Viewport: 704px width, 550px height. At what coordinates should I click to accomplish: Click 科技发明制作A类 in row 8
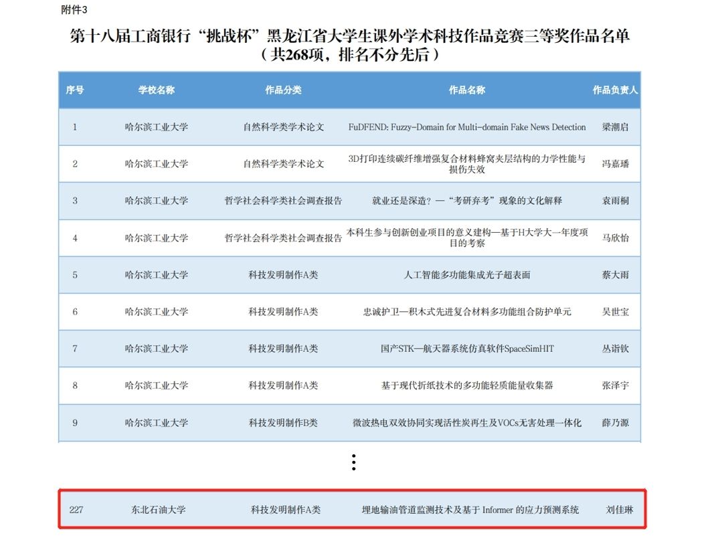pos(283,385)
